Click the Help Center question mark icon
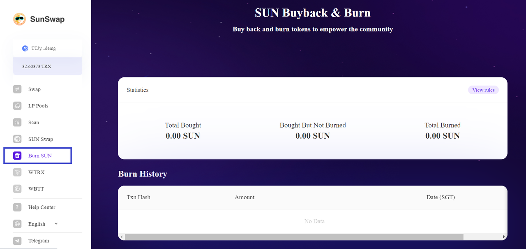This screenshot has width=526, height=249. click(17, 207)
